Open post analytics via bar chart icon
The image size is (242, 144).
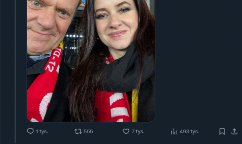174,132
